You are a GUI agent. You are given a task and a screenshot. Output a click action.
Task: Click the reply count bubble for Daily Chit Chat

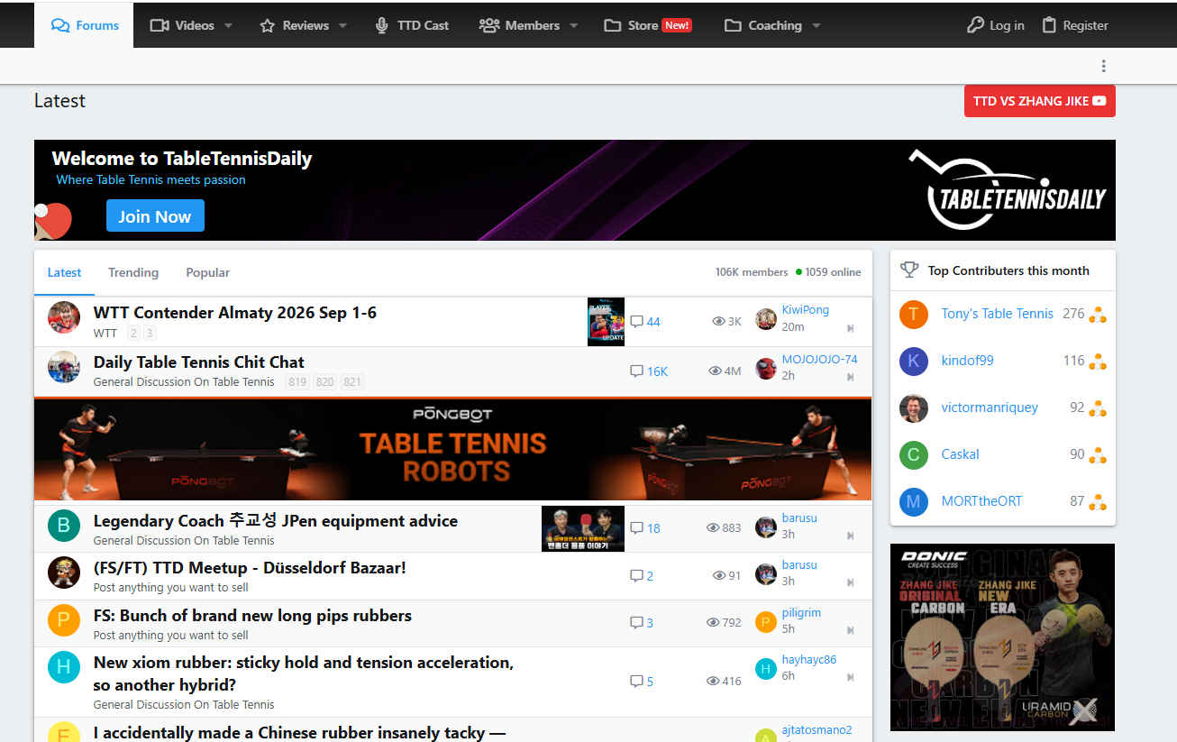[636, 371]
